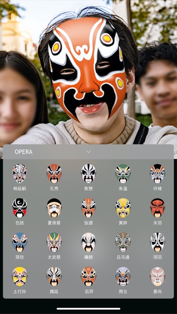This screenshot has height=314, width=177.
Task: Select the 廉颇 opera mask
Action: (x=88, y=242)
